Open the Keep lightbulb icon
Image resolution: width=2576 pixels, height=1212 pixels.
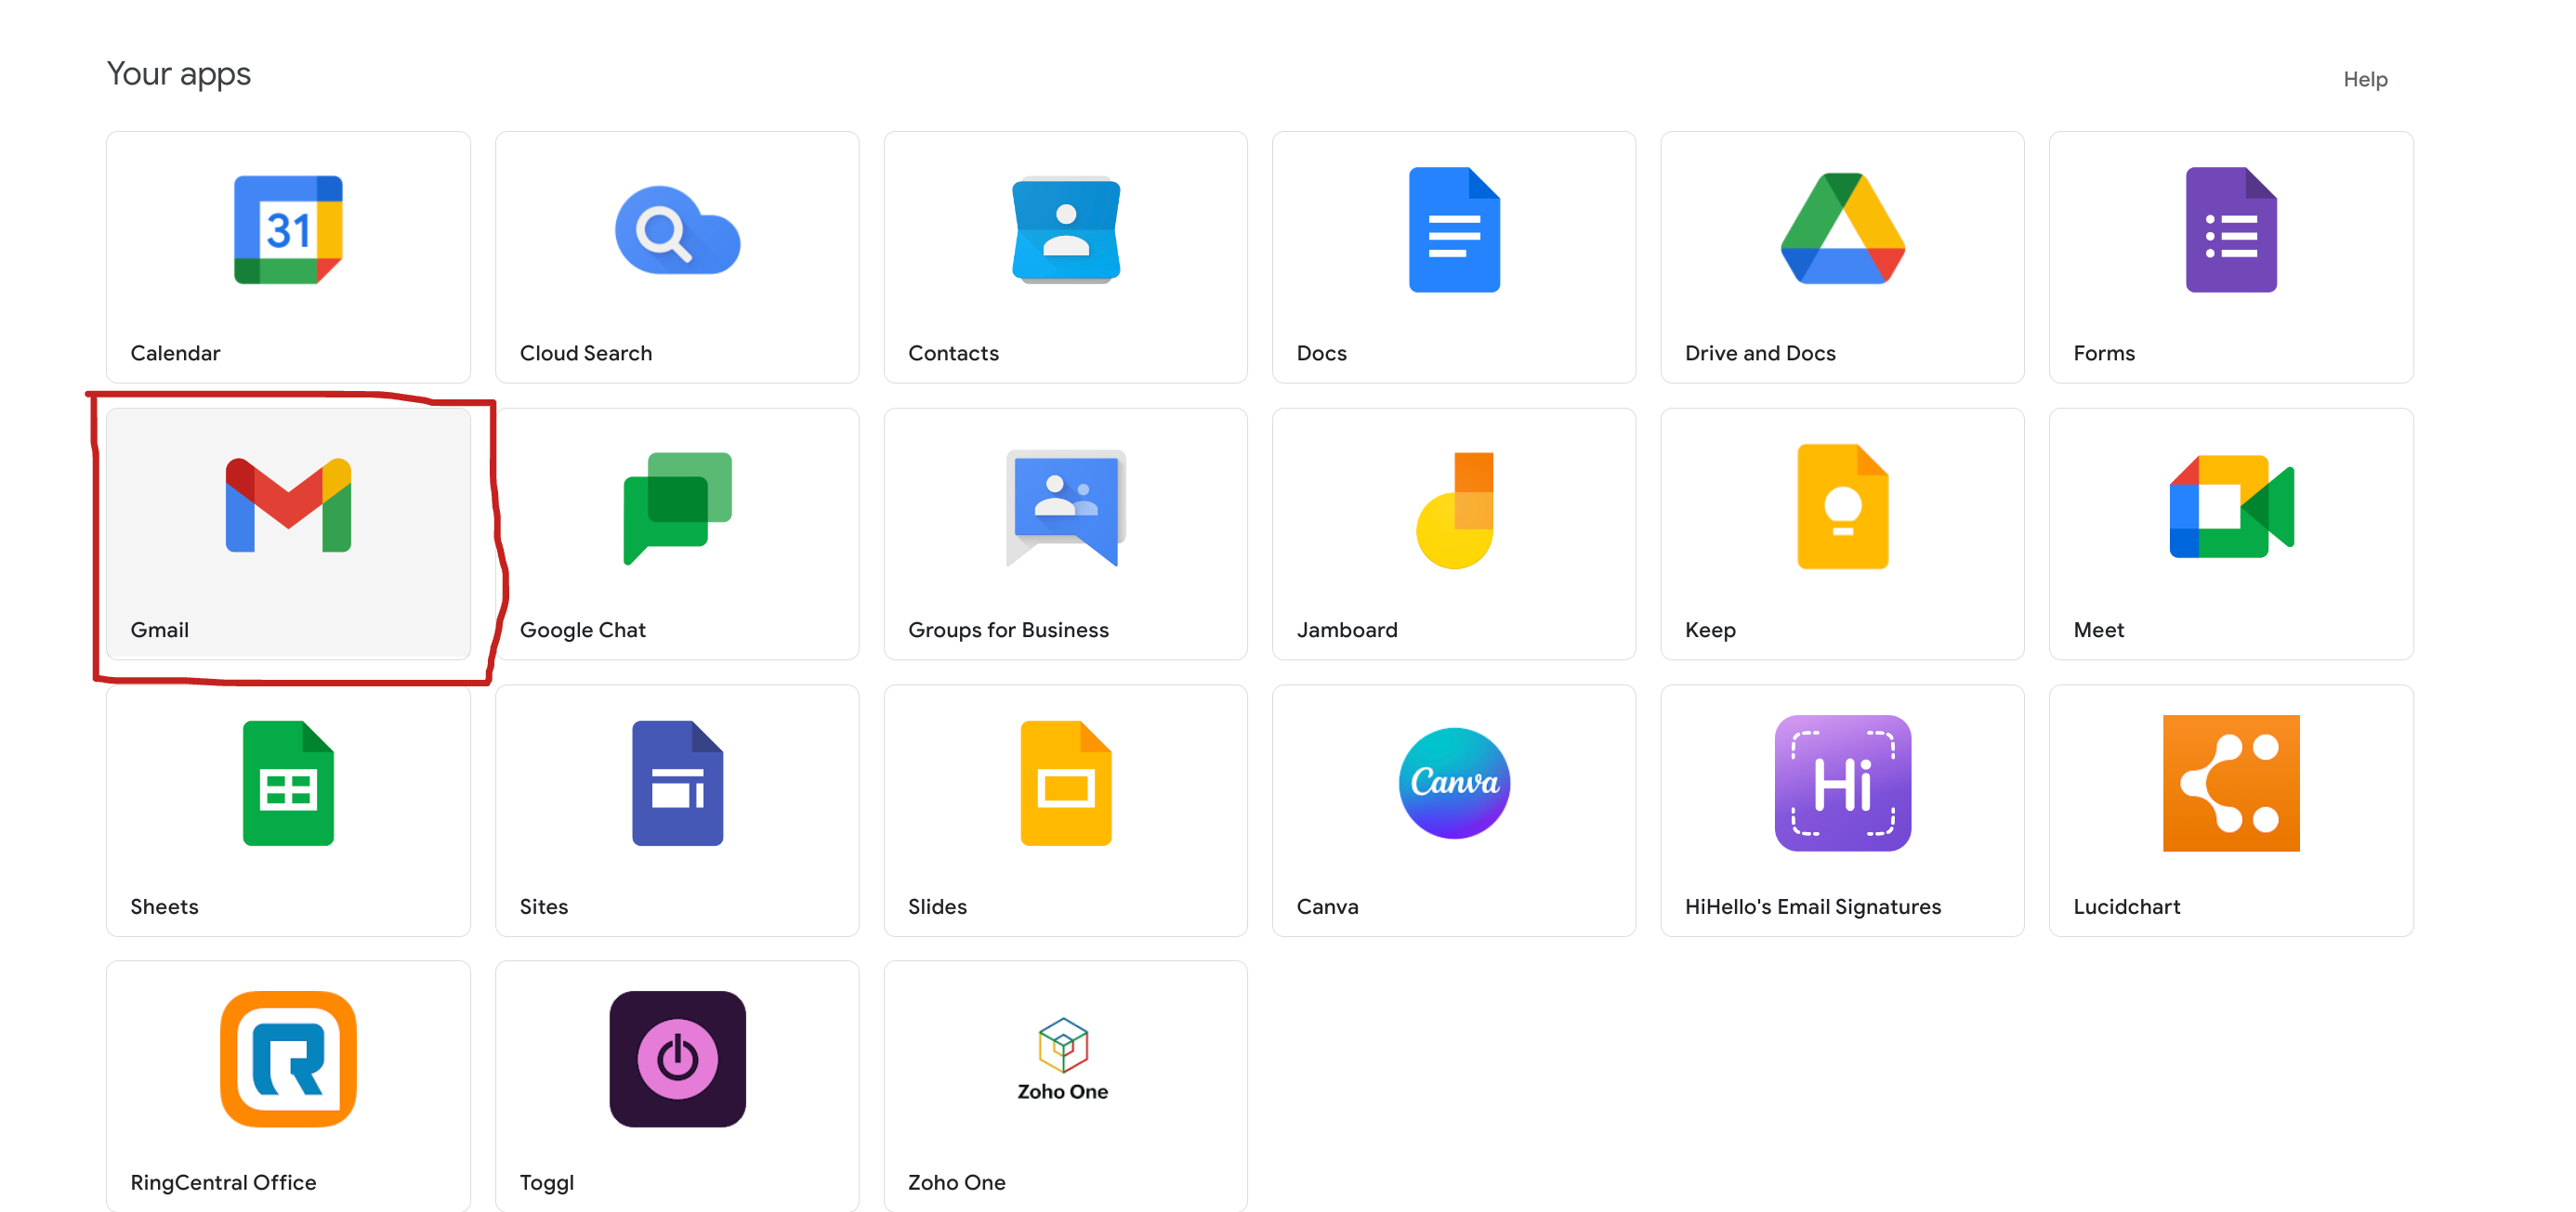point(1842,506)
